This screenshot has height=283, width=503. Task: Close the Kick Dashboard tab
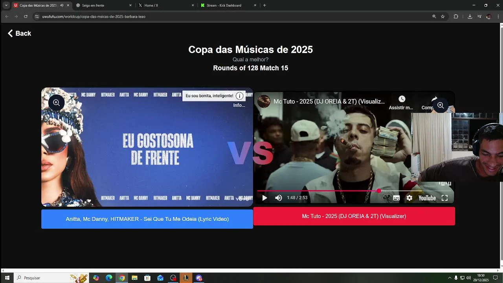tap(255, 6)
